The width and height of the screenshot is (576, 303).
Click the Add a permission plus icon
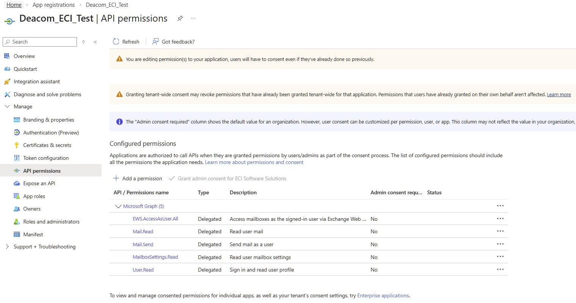116,178
